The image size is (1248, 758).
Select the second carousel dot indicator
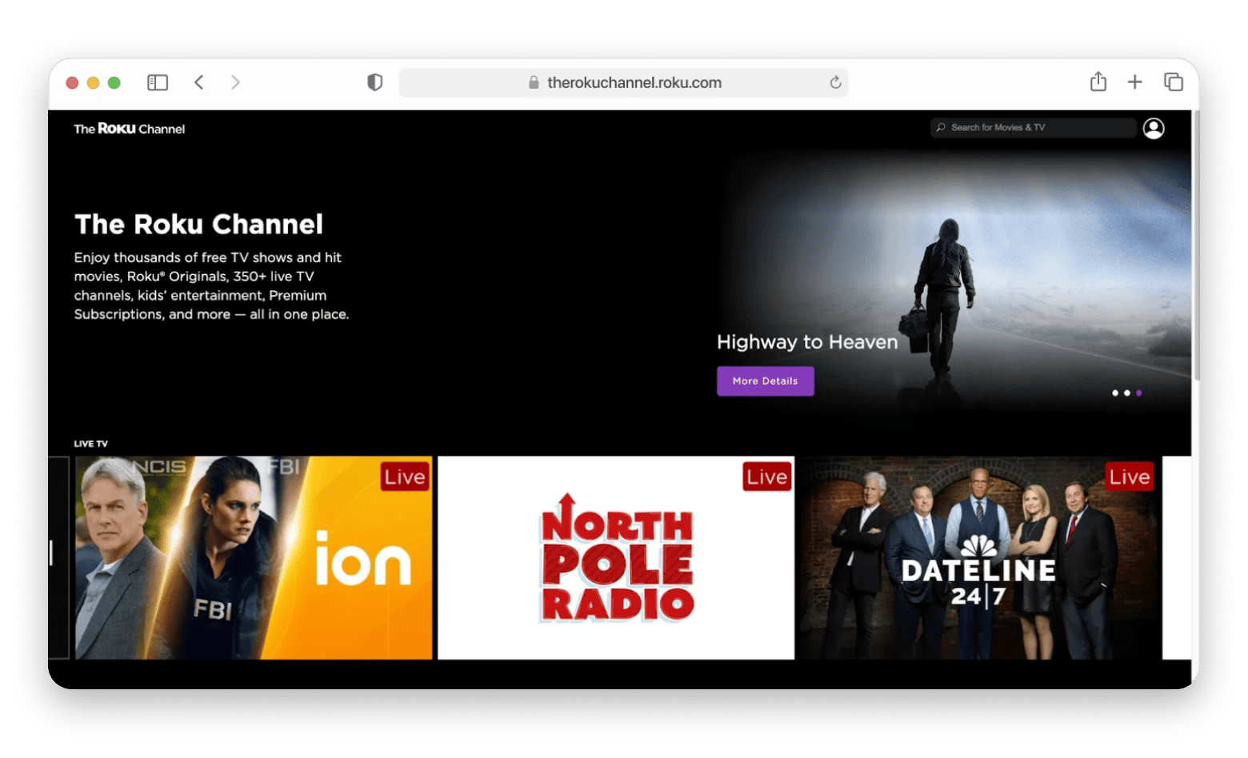pyautogui.click(x=1127, y=393)
